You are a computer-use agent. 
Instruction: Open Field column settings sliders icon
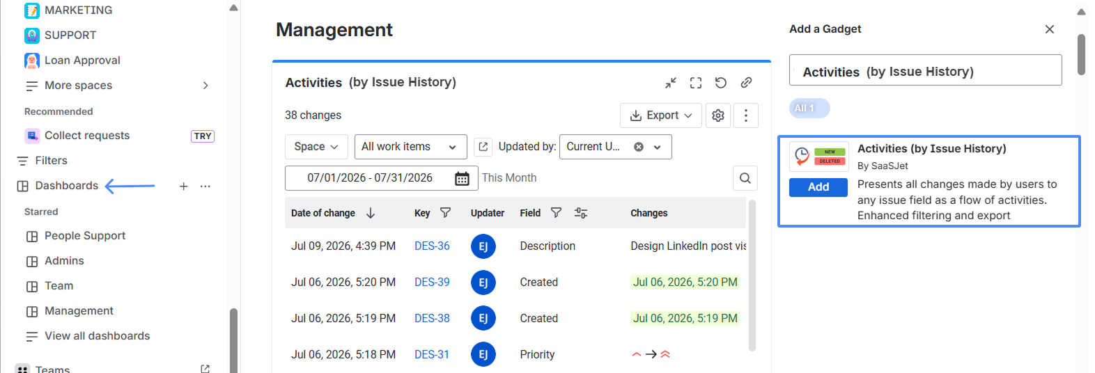pyautogui.click(x=581, y=213)
